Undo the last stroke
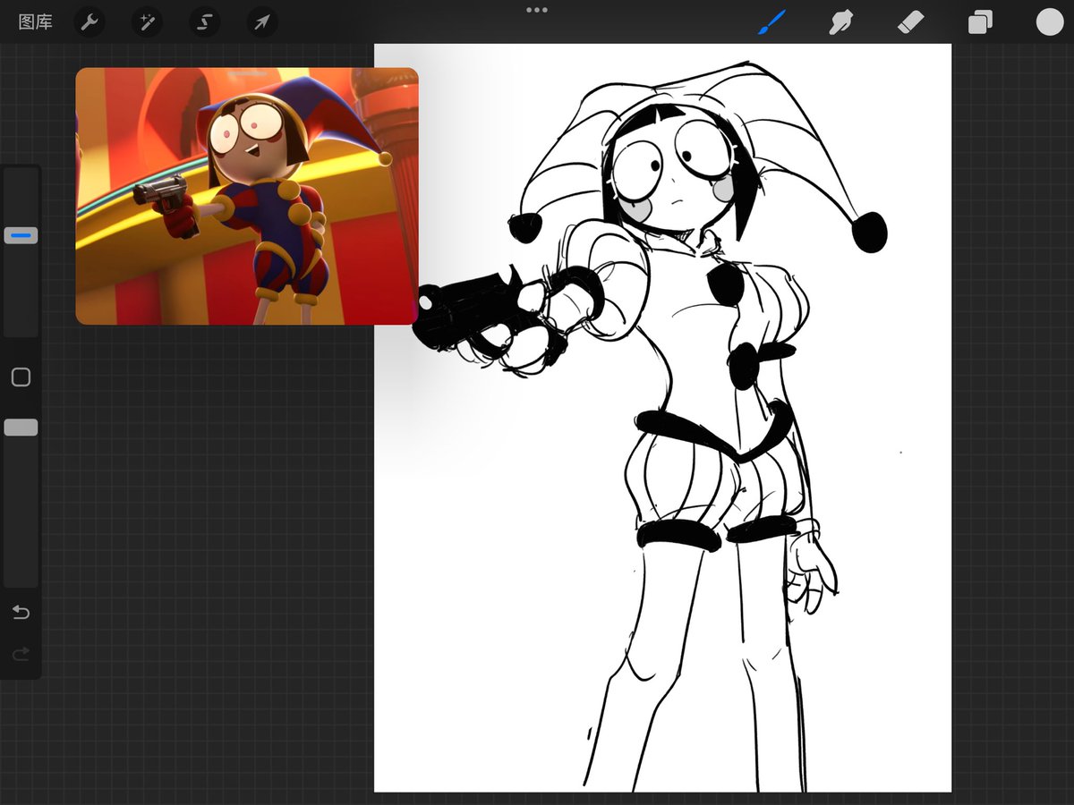Screen dimensions: 1074x805 (x=21, y=613)
